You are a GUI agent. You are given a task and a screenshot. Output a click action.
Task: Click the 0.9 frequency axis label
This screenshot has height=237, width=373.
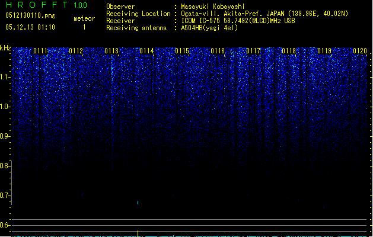(5, 136)
